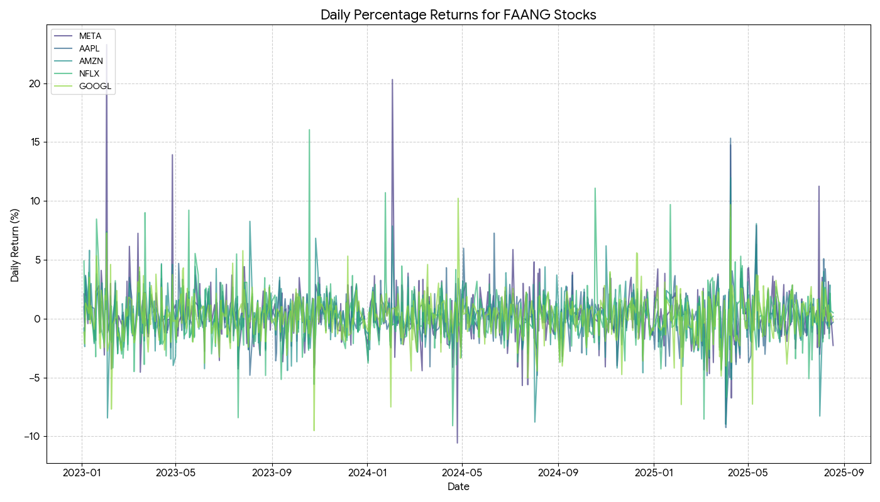Click the 20 mark on the y-axis

click(x=35, y=83)
